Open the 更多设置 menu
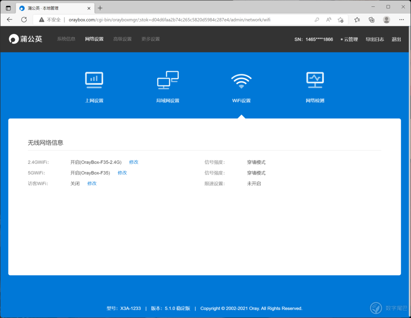The image size is (411, 318). pos(150,39)
